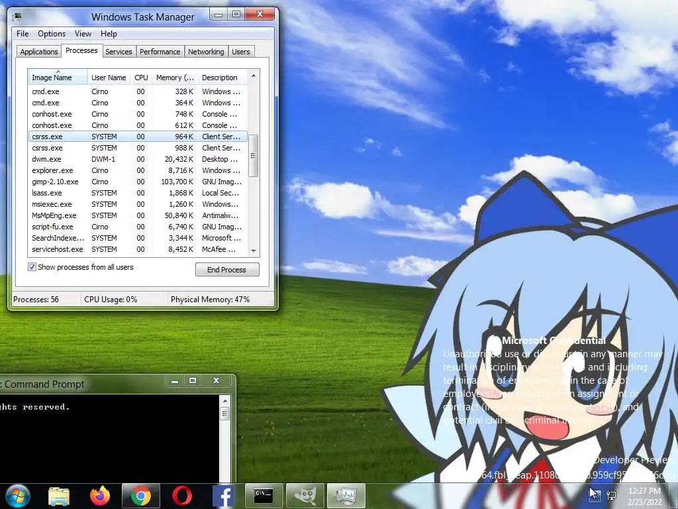Select the MsMpEng.exe process row

(x=138, y=215)
